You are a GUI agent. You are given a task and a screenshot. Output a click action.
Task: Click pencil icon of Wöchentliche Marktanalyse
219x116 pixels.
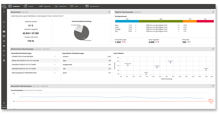point(213,49)
